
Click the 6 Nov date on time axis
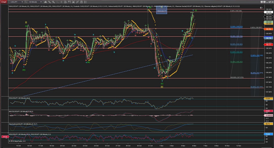(194, 146)
